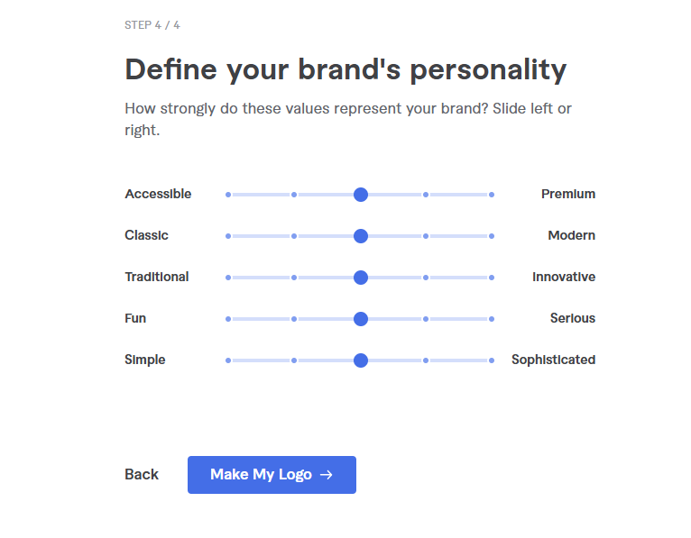Set Sophisticated slider to far-right dot
This screenshot has height=538, width=691.
point(492,360)
